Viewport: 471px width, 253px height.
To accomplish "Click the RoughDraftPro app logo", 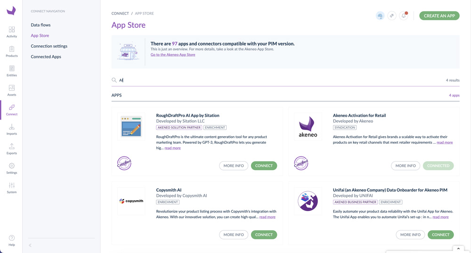I will coord(131,126).
